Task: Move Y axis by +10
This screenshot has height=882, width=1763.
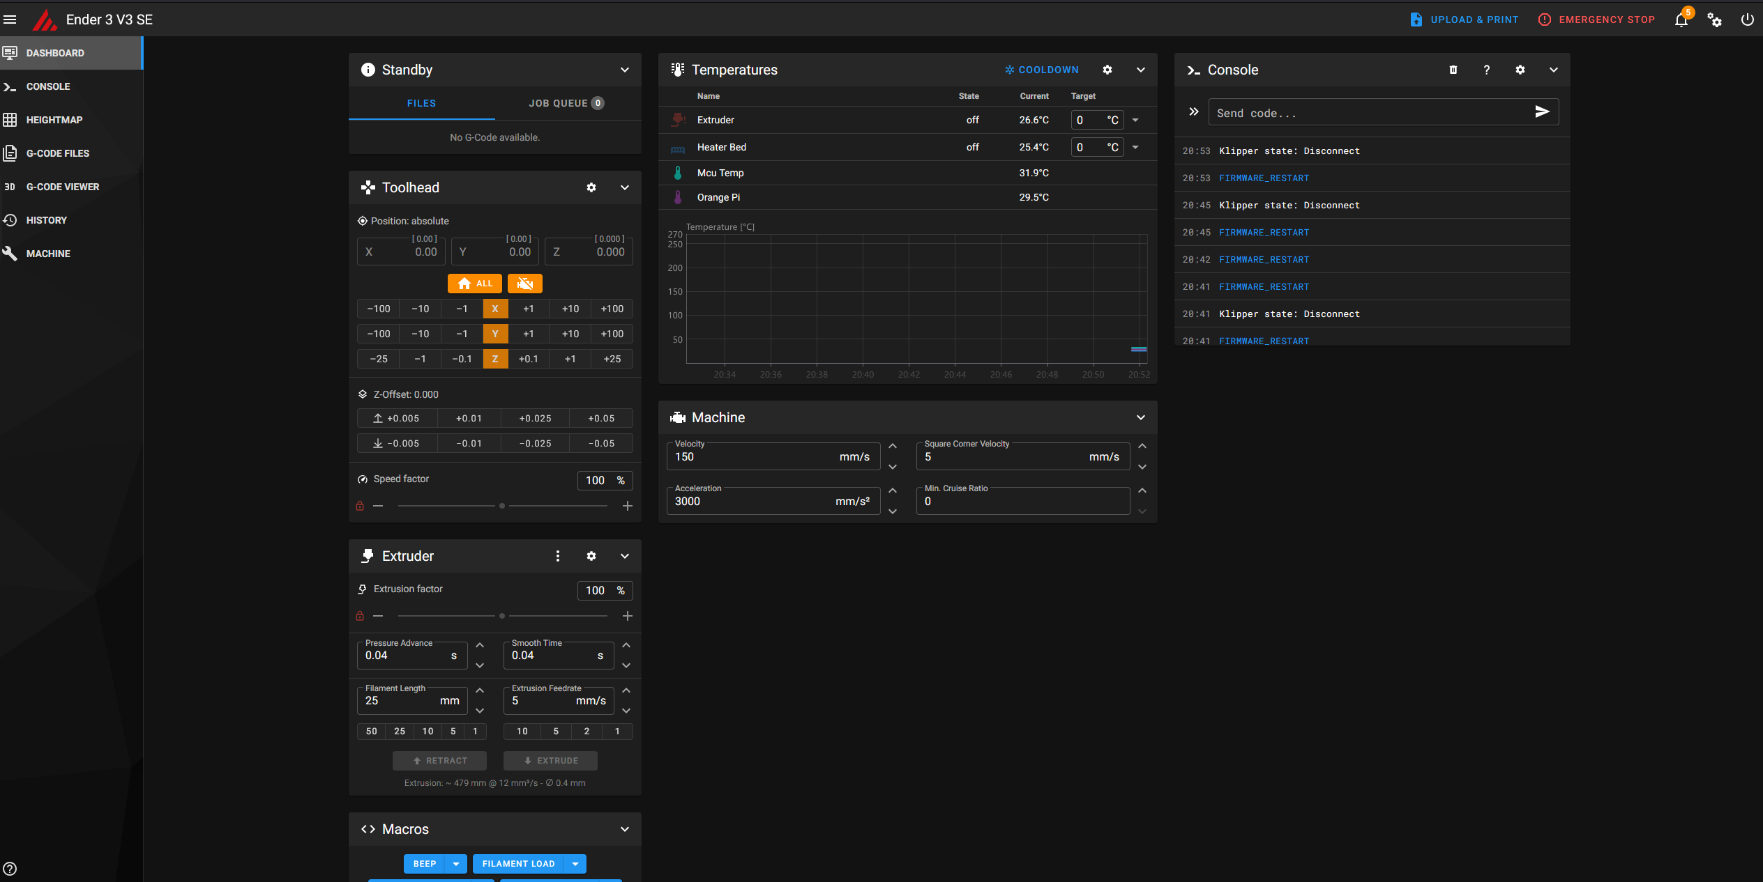Action: (570, 334)
